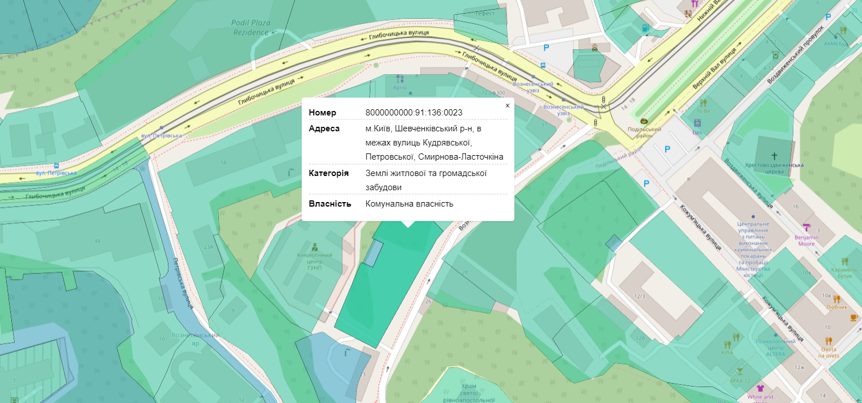Click the Argo restaurant icon
This screenshot has width=862, height=403.
pos(400,79)
